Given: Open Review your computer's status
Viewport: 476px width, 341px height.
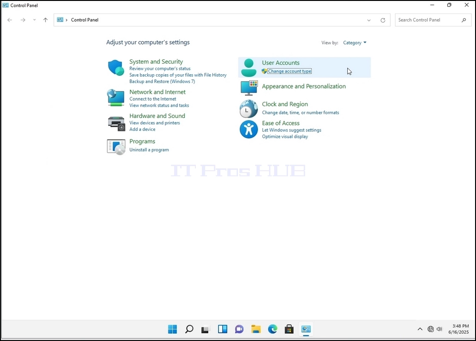Looking at the screenshot, I should [160, 69].
